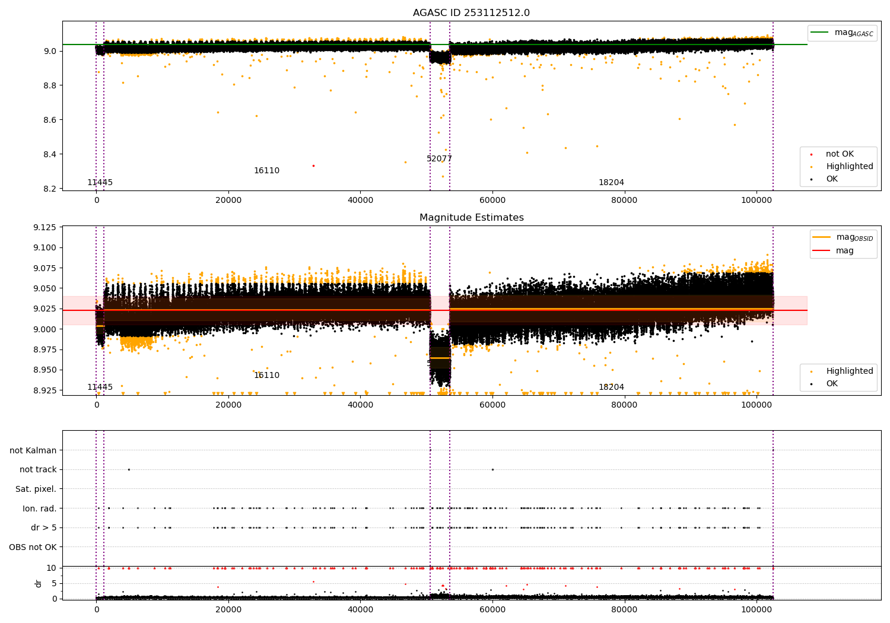Click x-tick "40000" under the middle plot

coord(360,405)
